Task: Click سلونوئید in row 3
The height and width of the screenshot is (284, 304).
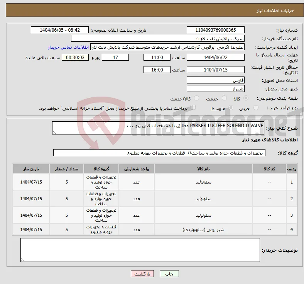Action: pyautogui.click(x=203, y=216)
